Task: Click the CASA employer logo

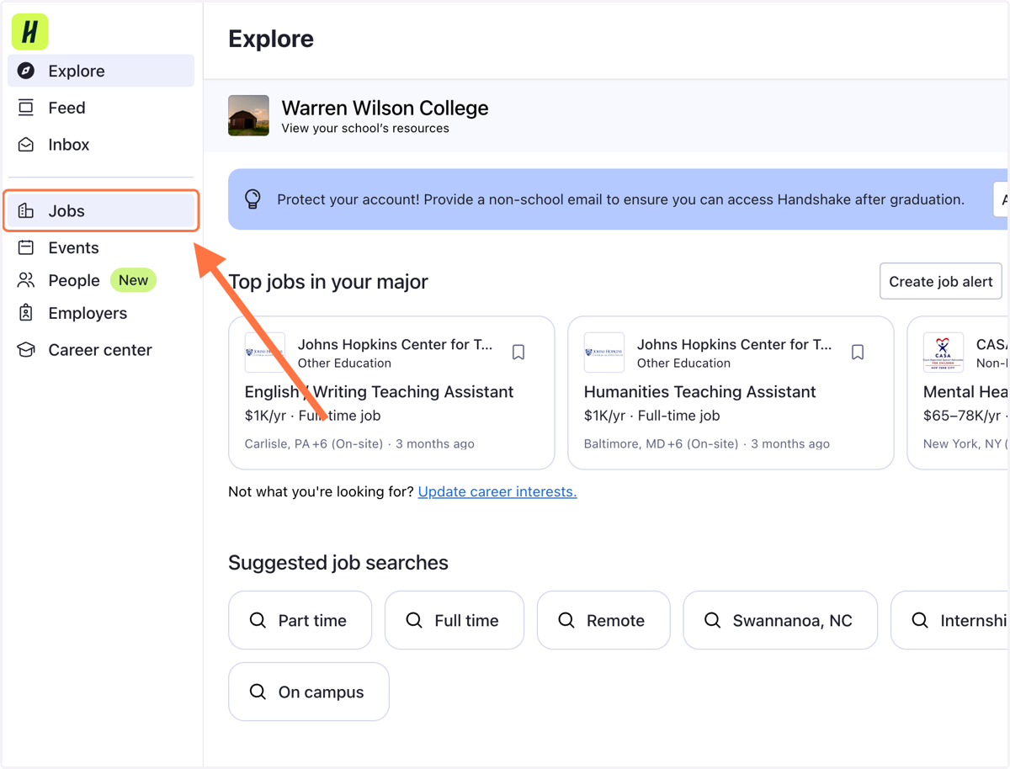Action: coord(944,353)
